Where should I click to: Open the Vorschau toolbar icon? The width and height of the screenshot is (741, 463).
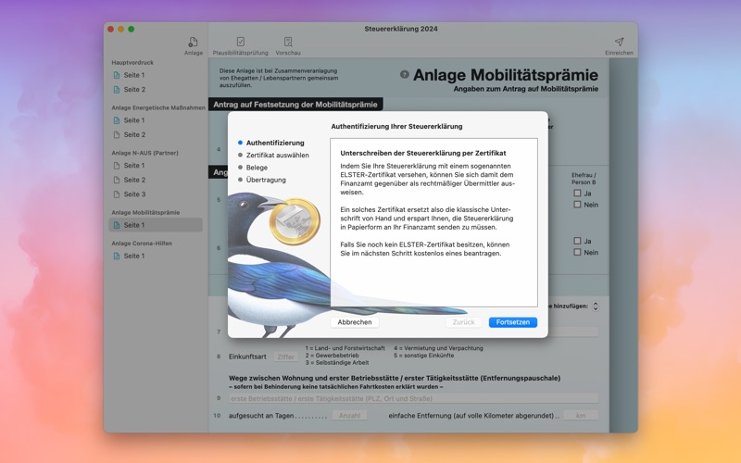coord(288,42)
